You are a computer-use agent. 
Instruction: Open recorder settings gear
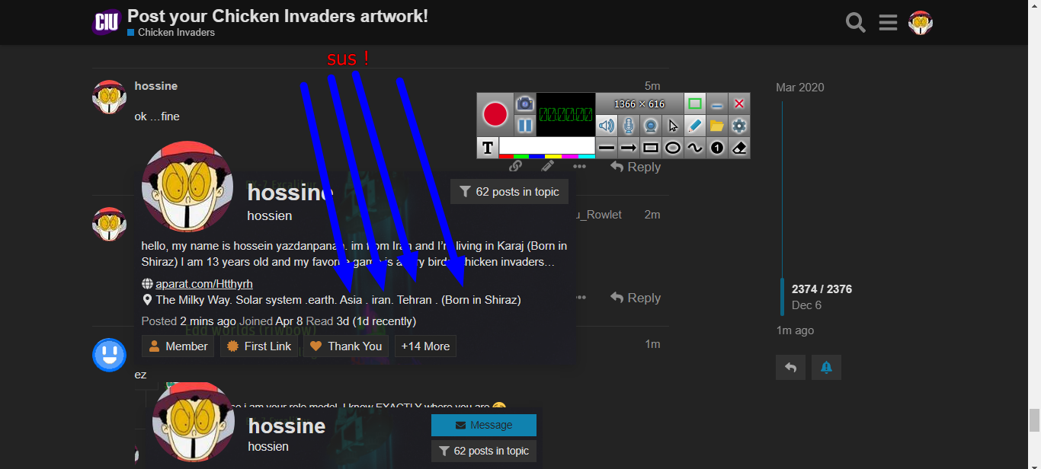(x=738, y=126)
